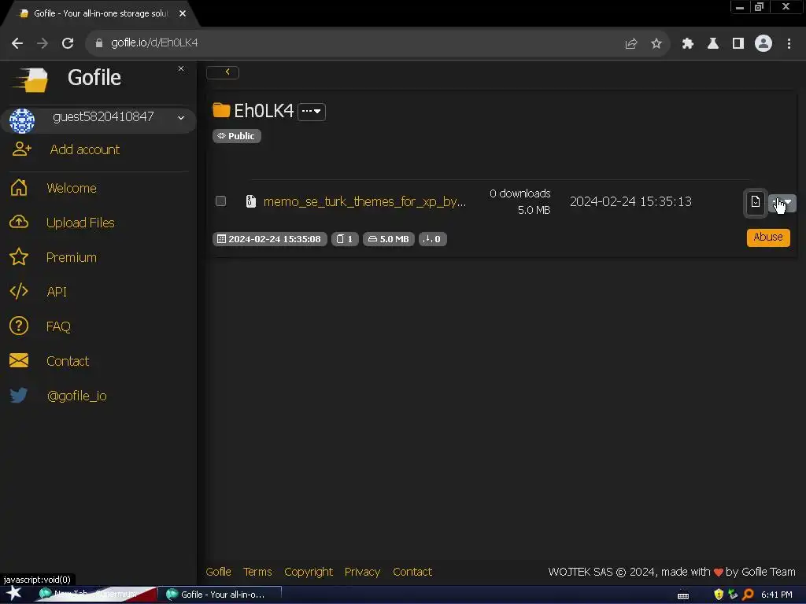806x604 pixels.
Task: Open the memo_se_turk_themes_for_xp_by file link
Action: [365, 201]
